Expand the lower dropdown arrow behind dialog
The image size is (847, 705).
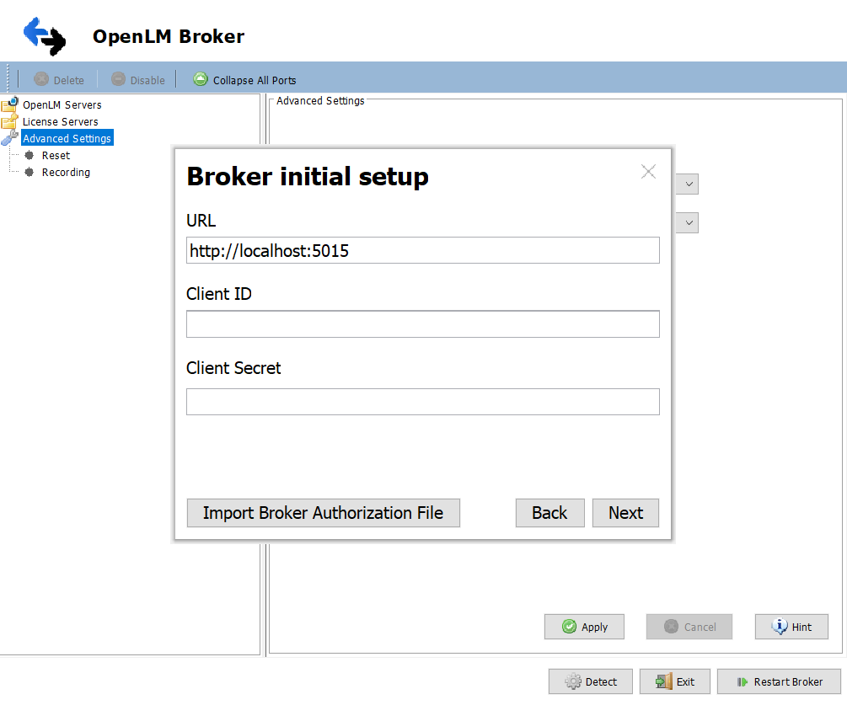[689, 223]
